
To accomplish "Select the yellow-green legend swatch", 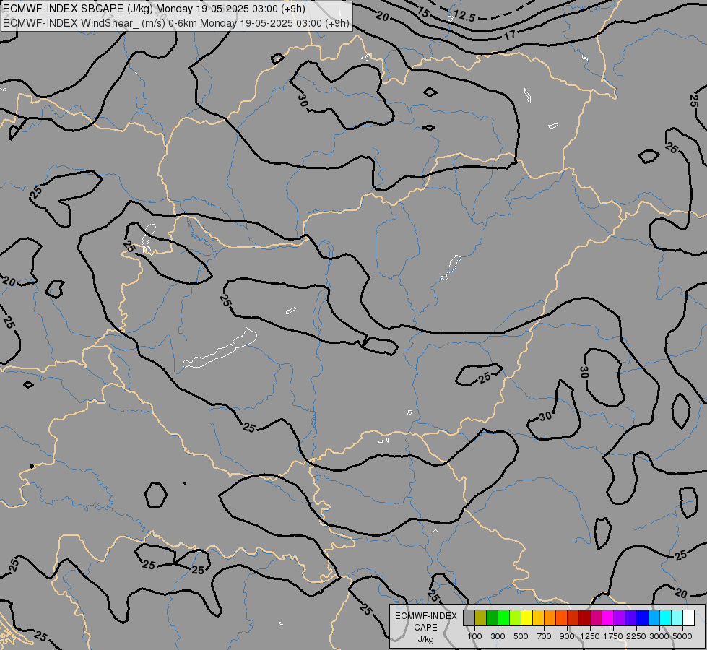I will pos(516,617).
